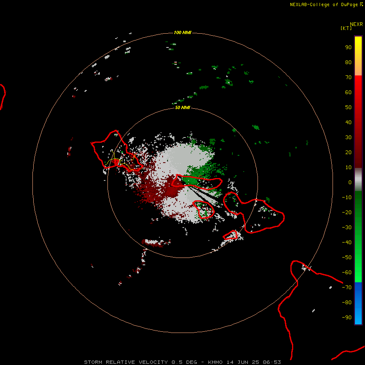
Task: Click the -80 knot scale value
Action: click(x=347, y=303)
